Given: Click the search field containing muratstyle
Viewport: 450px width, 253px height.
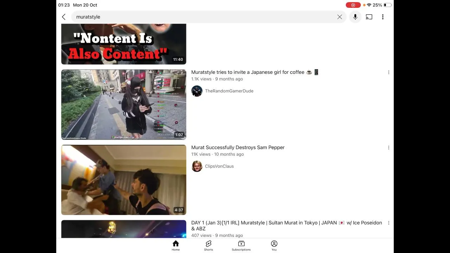Looking at the screenshot, I should (209, 17).
